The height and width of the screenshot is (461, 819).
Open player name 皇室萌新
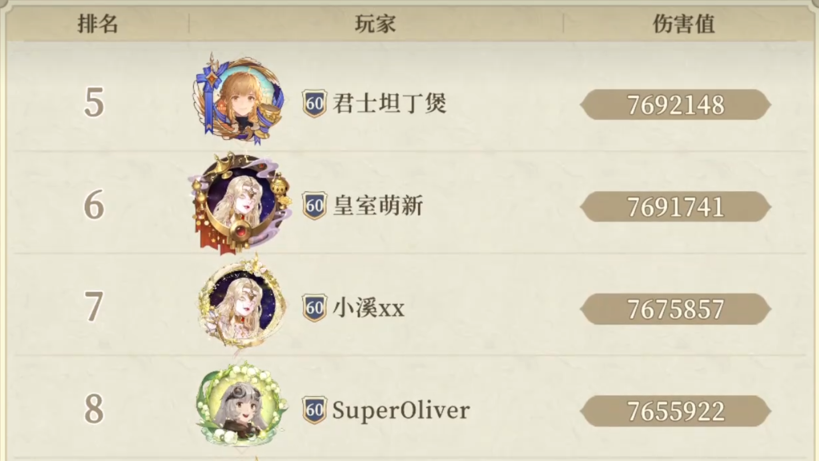(x=378, y=205)
